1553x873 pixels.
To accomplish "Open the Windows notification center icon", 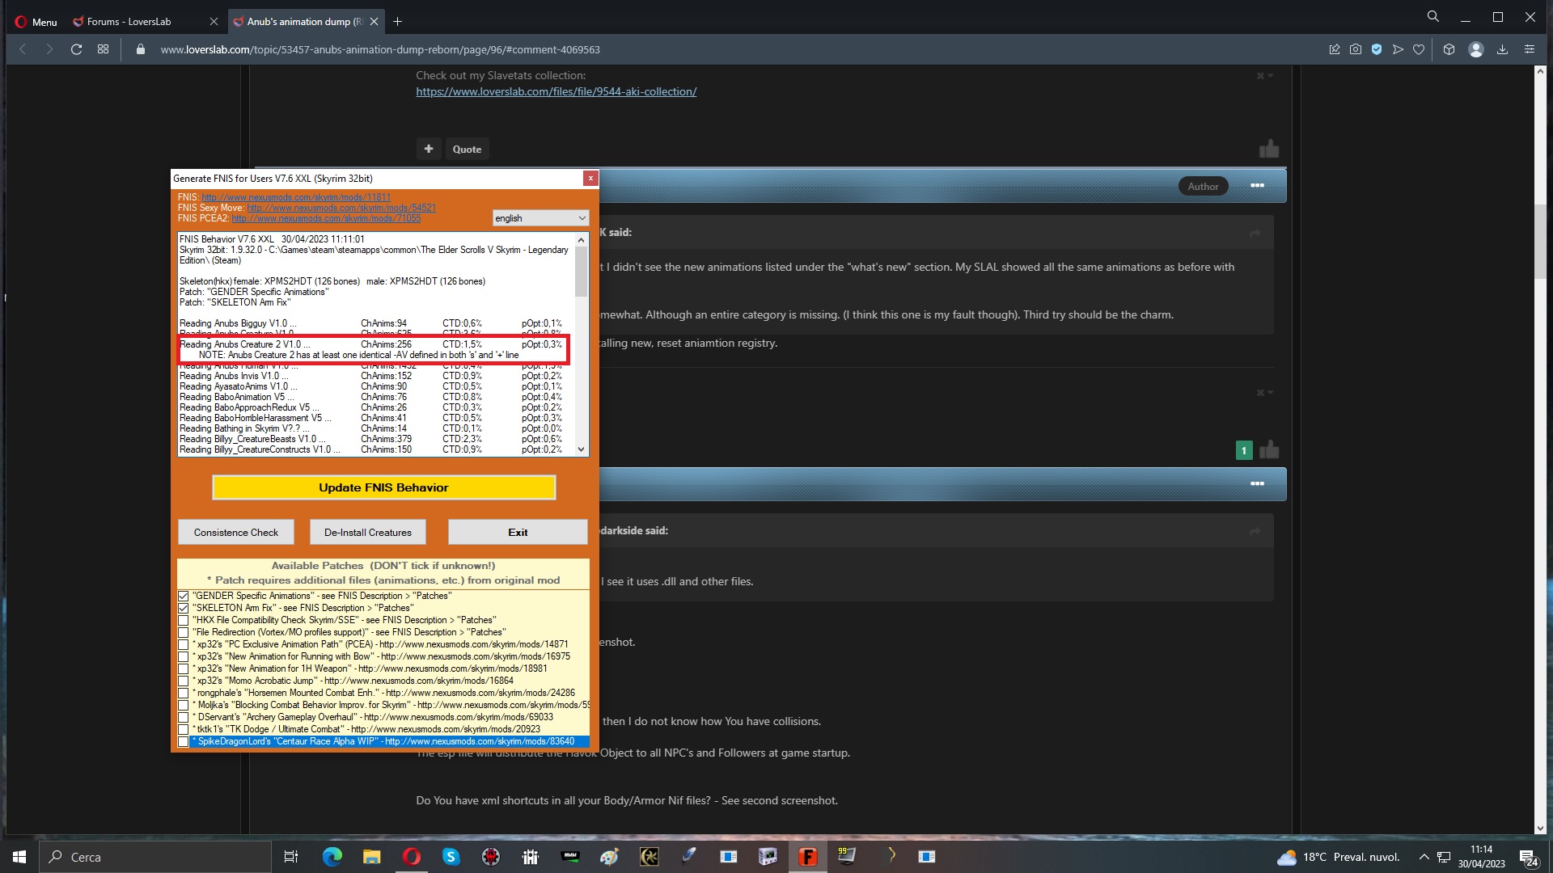I will pyautogui.click(x=1528, y=857).
